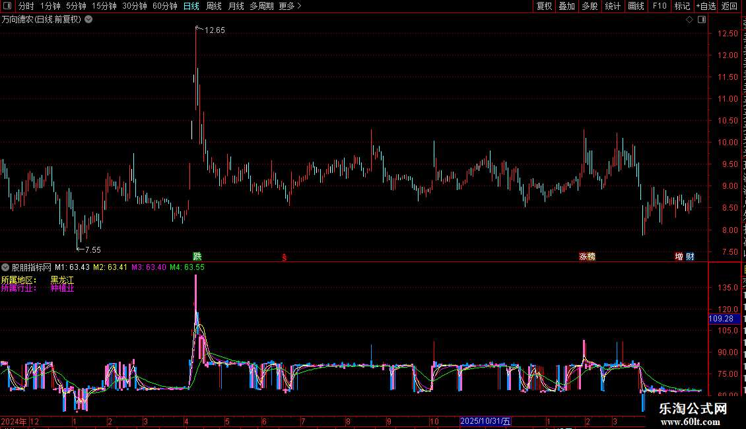Toggle the left side panel icon in top bar
The width and height of the screenshot is (746, 429).
(7, 6)
